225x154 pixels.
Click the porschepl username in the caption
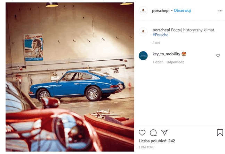coord(161,30)
